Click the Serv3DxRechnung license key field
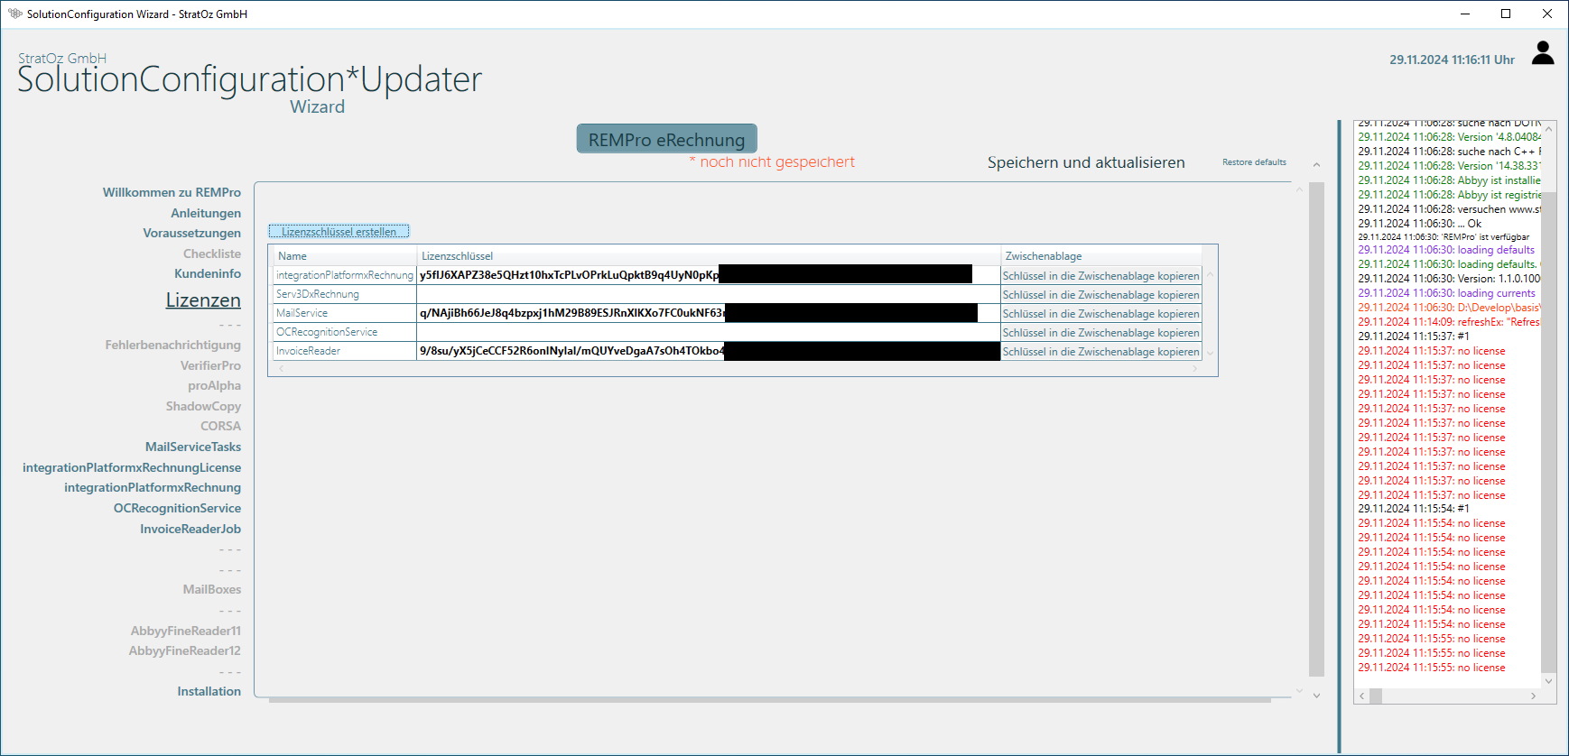 click(708, 295)
